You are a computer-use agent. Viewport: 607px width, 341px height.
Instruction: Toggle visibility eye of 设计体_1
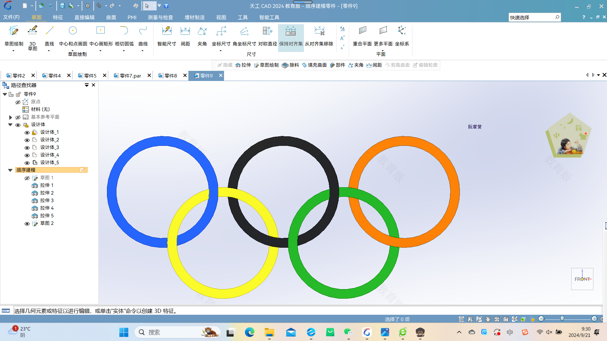pos(27,133)
